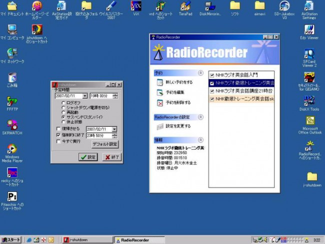The width and height of the screenshot is (325, 244).
Task: Select the 再起動 radio button
Action: 63,112
